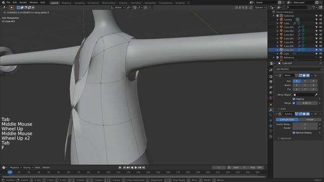Toggle the Collection exclude checkbox
The image size is (324, 182).
(277, 16)
